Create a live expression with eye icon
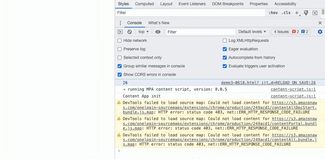The image size is (325, 159). click(158, 32)
